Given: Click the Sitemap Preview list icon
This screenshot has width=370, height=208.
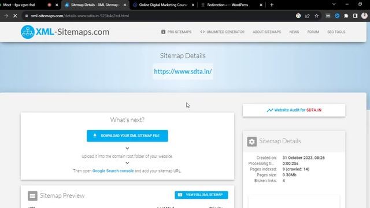Looking at the screenshot, I should [x=32, y=196].
